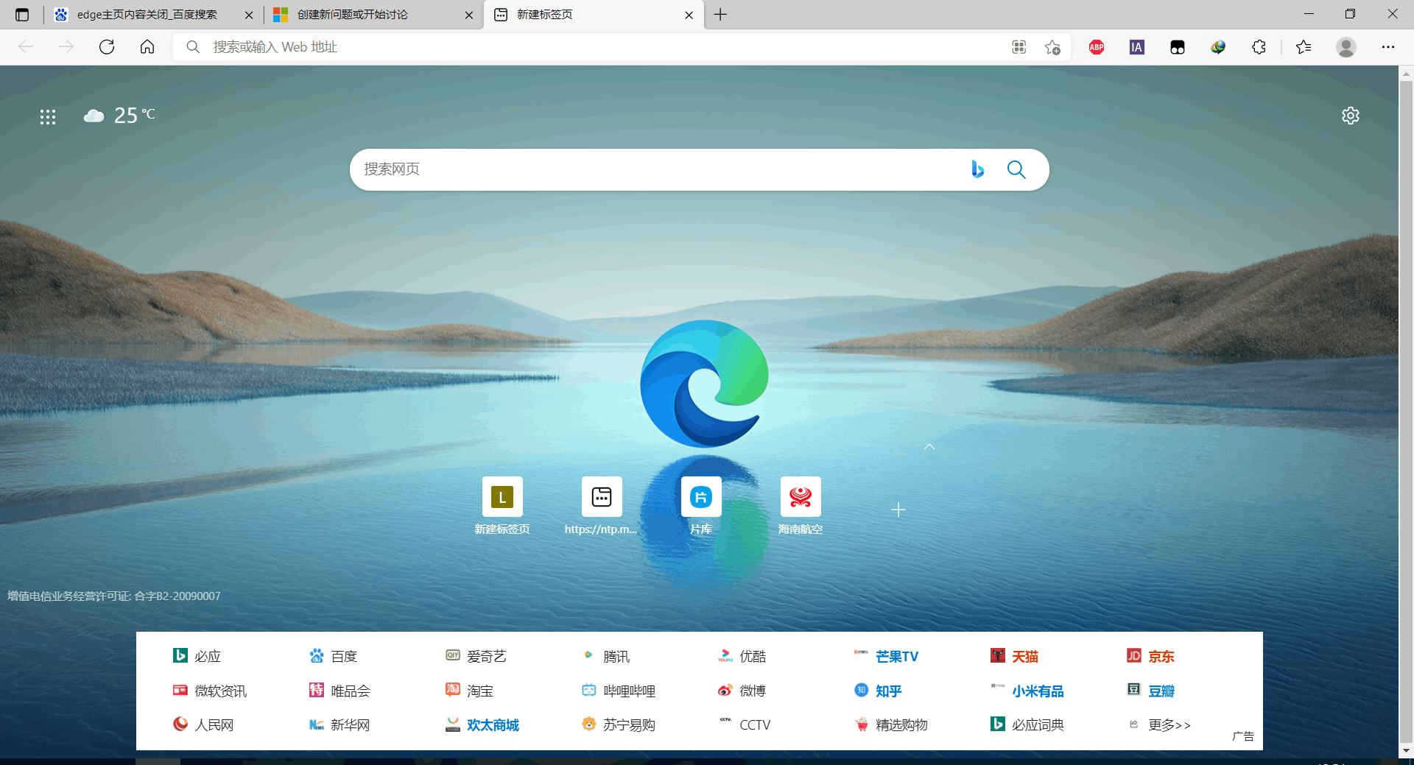
Task: Open the 芒果TV link
Action: 887,656
